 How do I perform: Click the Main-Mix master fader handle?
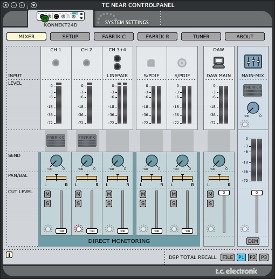click(x=257, y=193)
